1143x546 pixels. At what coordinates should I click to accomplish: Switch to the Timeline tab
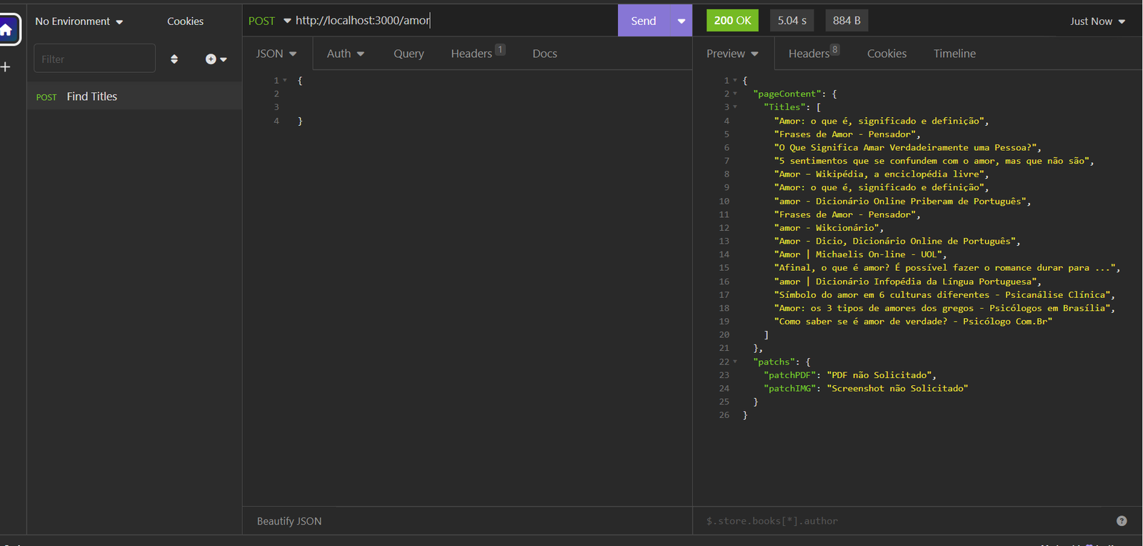pos(954,54)
